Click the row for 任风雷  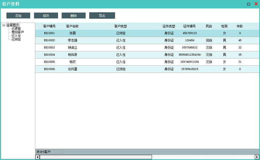[72, 69]
